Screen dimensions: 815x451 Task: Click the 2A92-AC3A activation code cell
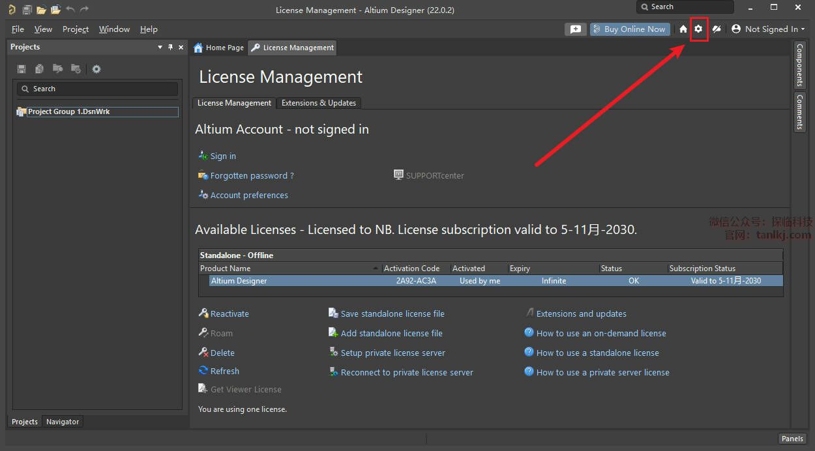point(416,281)
